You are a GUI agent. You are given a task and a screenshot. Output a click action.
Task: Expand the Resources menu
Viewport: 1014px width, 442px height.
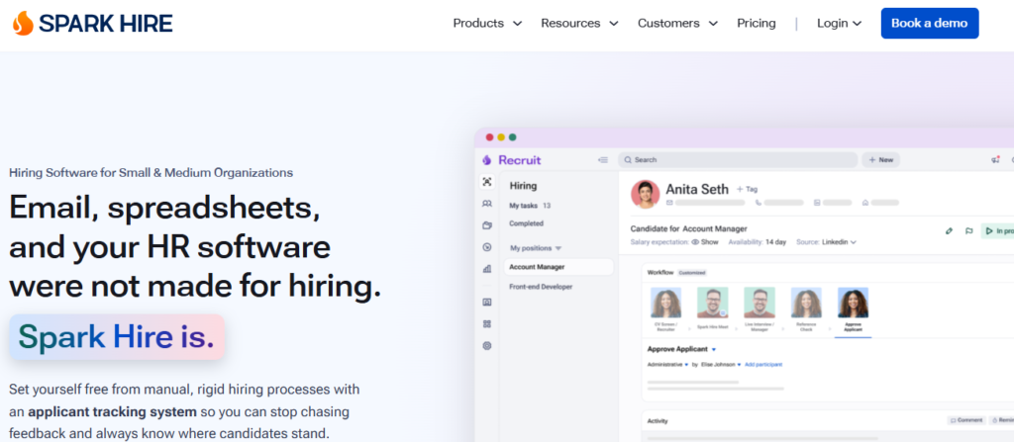click(579, 24)
